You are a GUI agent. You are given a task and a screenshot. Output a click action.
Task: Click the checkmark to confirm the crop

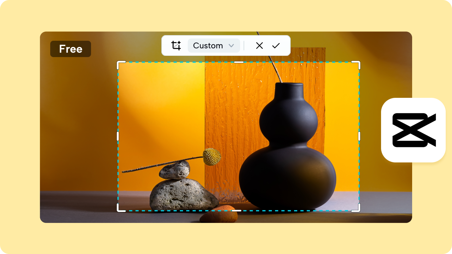click(x=276, y=45)
